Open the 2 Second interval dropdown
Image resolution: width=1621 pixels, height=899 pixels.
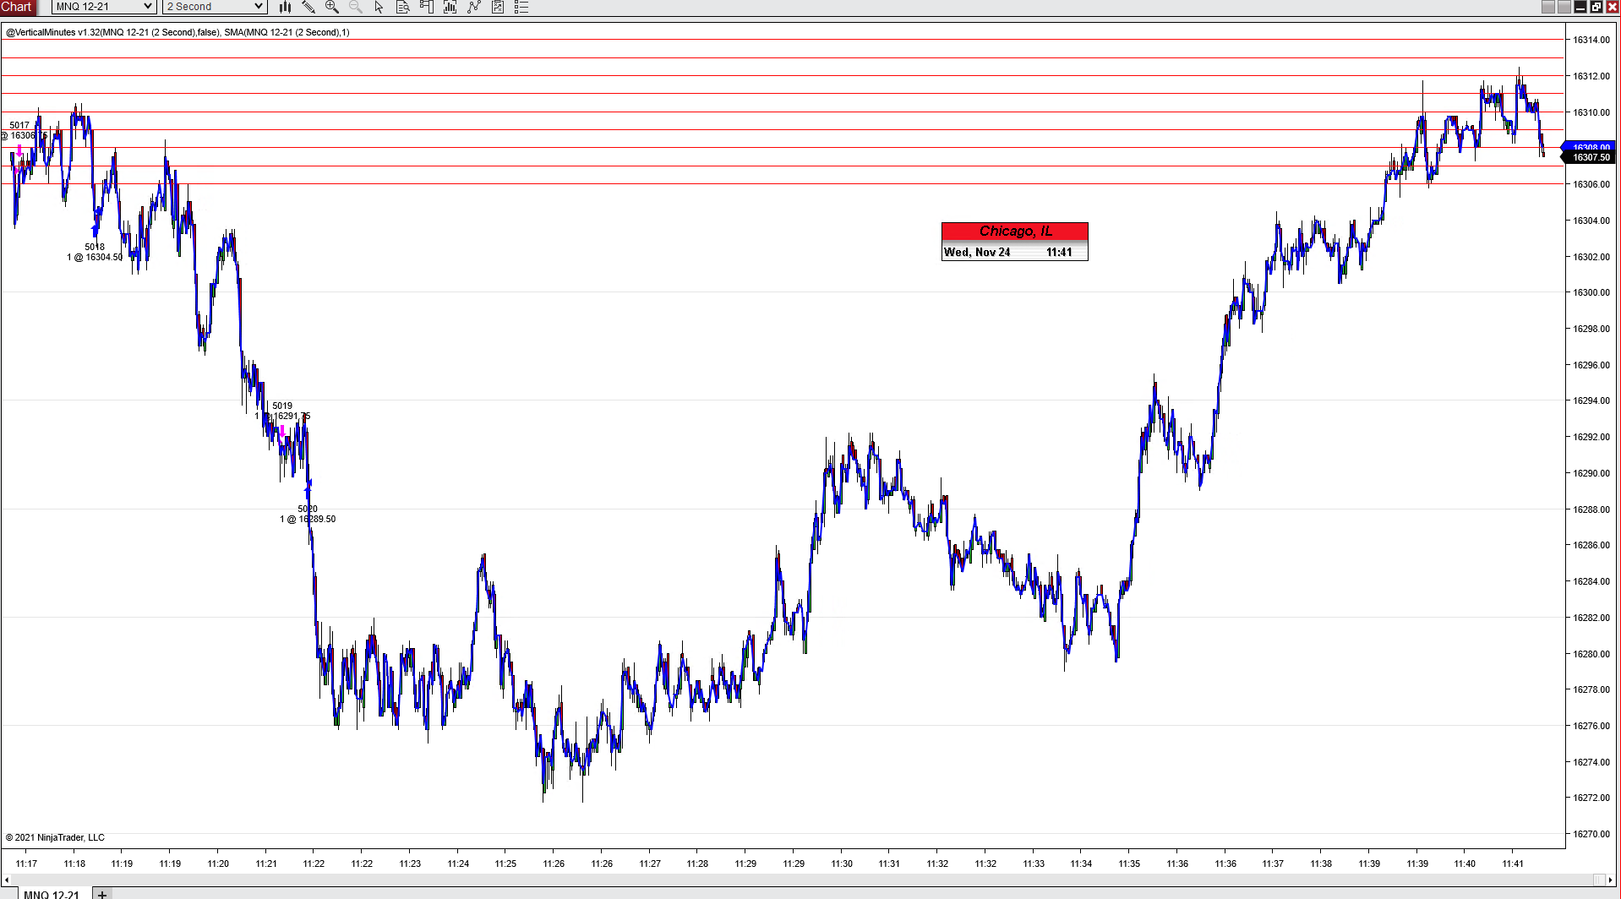click(x=215, y=7)
